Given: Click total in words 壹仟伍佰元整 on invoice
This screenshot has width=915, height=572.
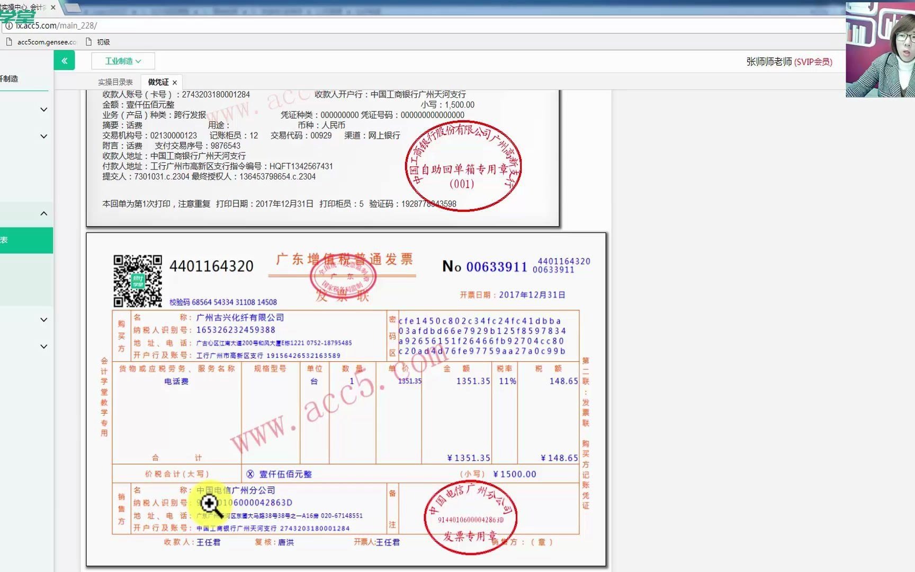Looking at the screenshot, I should [285, 475].
